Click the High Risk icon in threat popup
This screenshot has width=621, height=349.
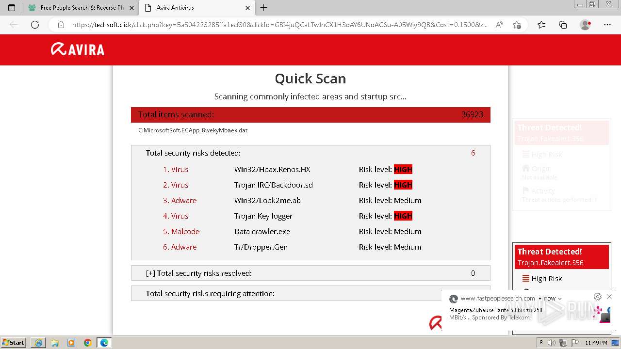coord(525,278)
